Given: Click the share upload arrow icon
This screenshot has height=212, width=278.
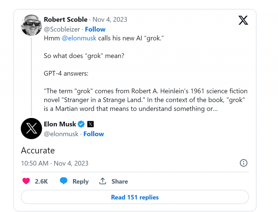Looking at the screenshot, I should click(x=103, y=181).
